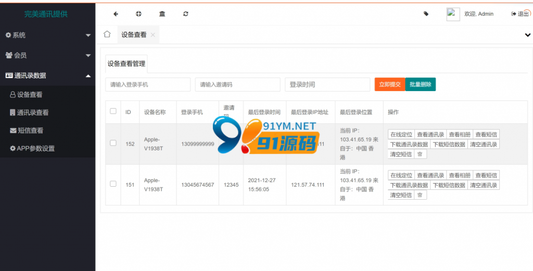Click the 请输入登录手机 input field

tap(148, 85)
